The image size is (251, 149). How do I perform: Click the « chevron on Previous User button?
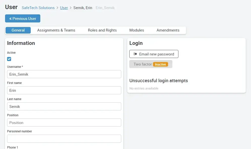(10, 18)
